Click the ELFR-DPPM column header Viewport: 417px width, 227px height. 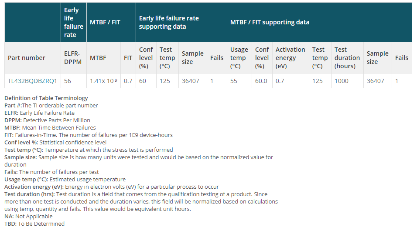(x=74, y=57)
